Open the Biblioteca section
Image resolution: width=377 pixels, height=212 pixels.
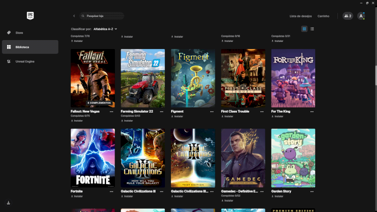(x=30, y=47)
